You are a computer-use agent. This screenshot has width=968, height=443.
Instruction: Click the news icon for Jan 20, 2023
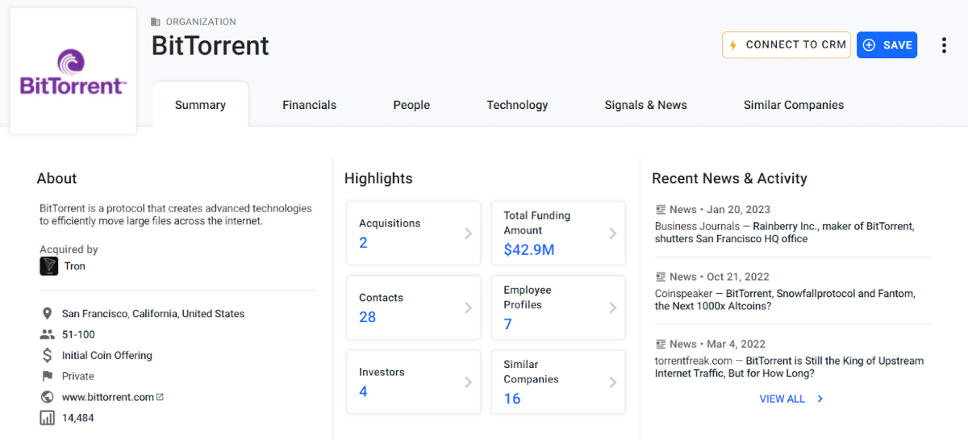(661, 209)
